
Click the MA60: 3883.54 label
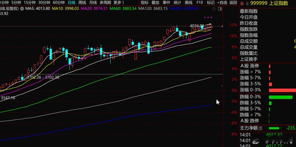tap(123, 9)
